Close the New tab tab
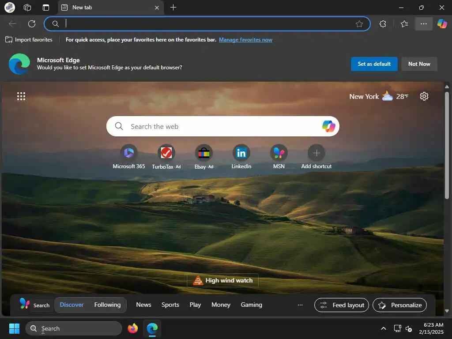 (157, 8)
